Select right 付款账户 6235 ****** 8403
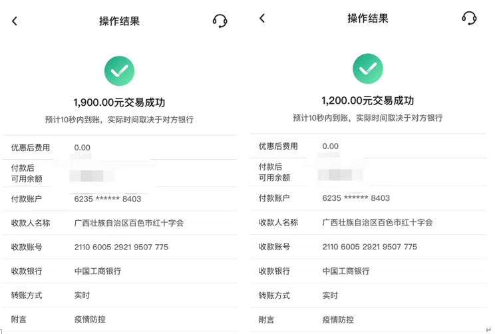This screenshot has height=334, width=495. point(356,198)
